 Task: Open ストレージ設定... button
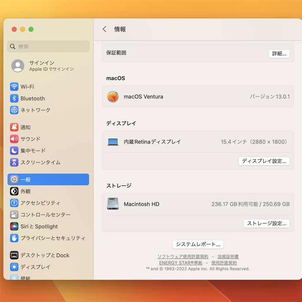[x=266, y=223]
